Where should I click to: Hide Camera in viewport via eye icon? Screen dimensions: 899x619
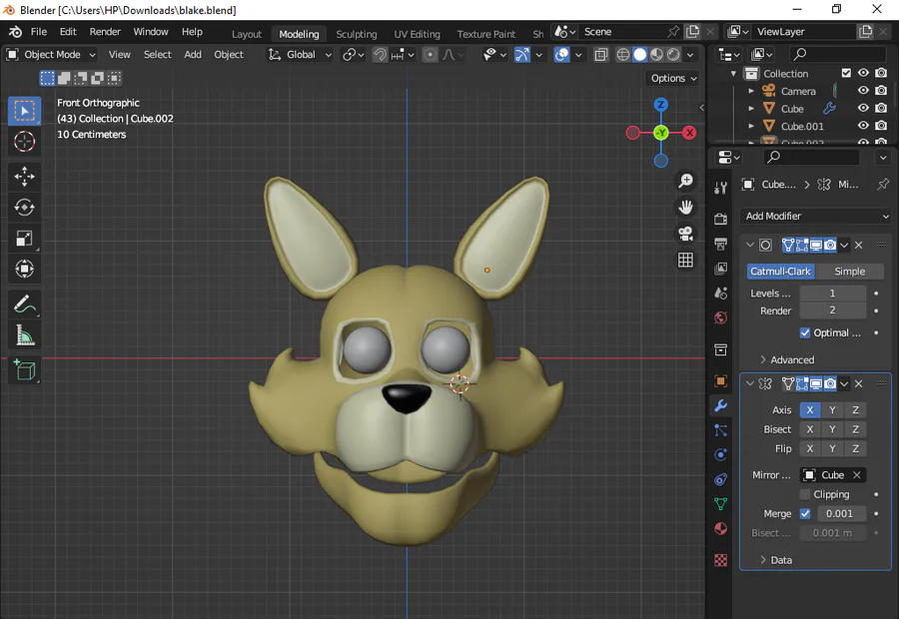click(863, 91)
